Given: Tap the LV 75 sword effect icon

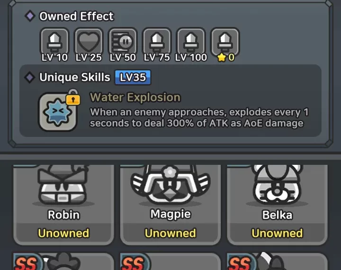Looking at the screenshot, I should tap(157, 41).
